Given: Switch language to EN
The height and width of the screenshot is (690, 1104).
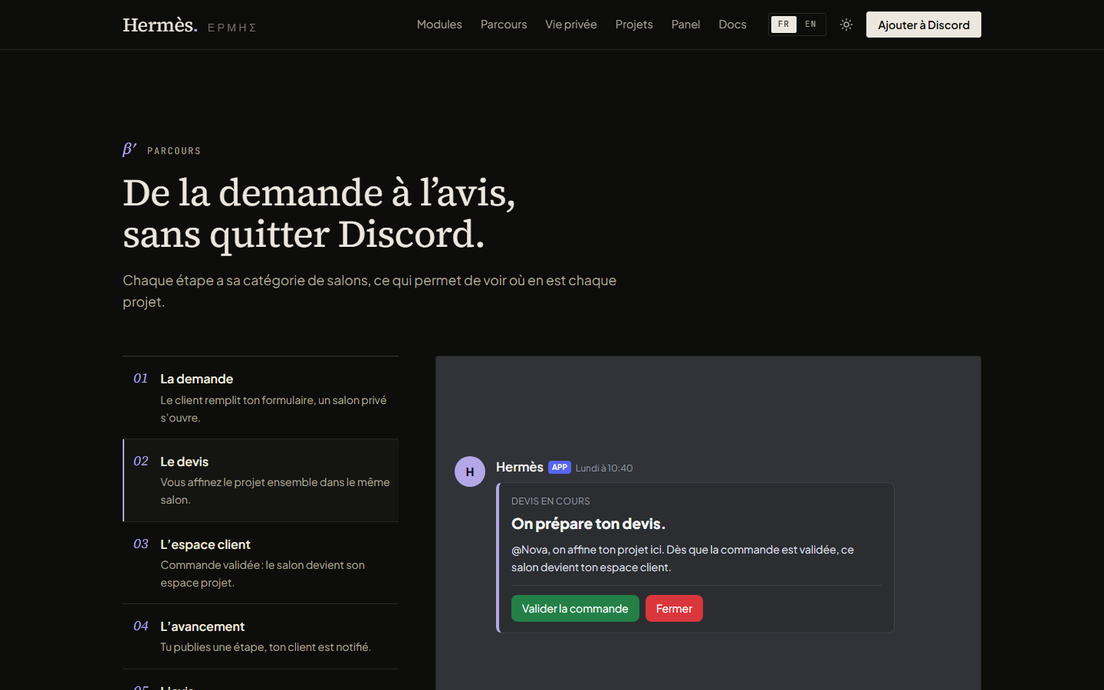Looking at the screenshot, I should [810, 25].
